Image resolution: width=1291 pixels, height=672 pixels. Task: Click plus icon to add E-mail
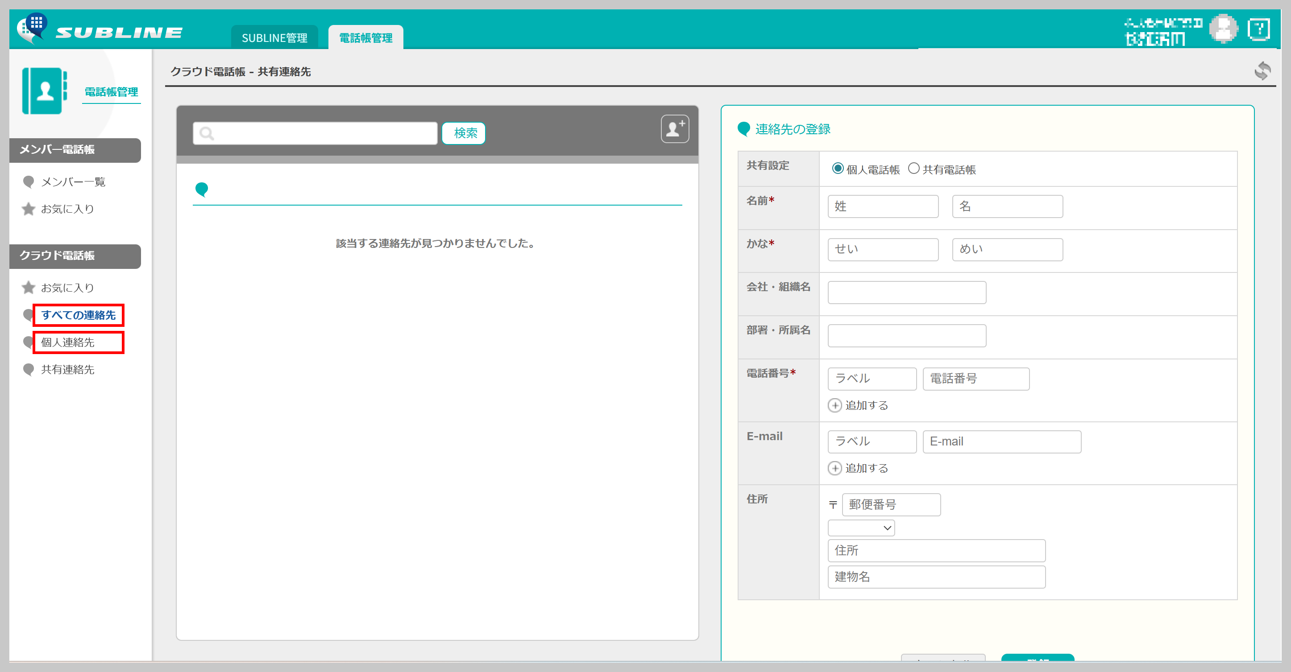click(834, 468)
